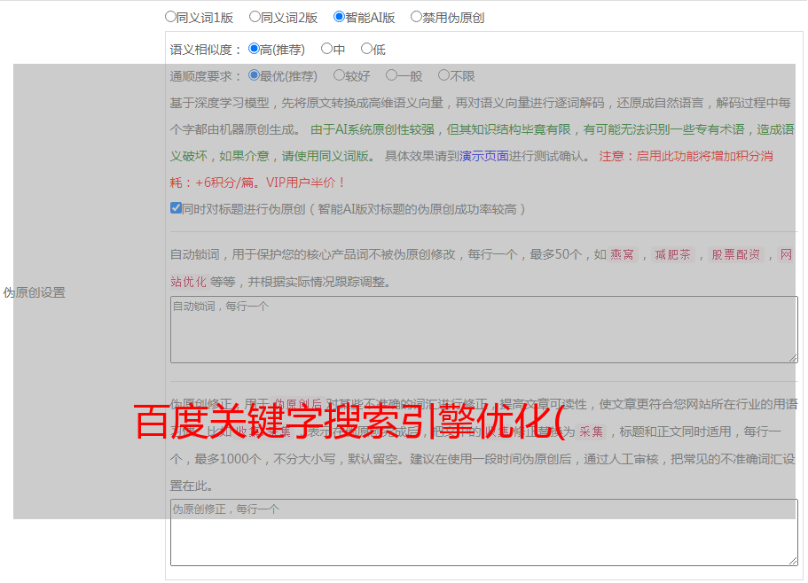Set 语义相似度 to 中
Viewport: 808px width, 583px height.
326,49
